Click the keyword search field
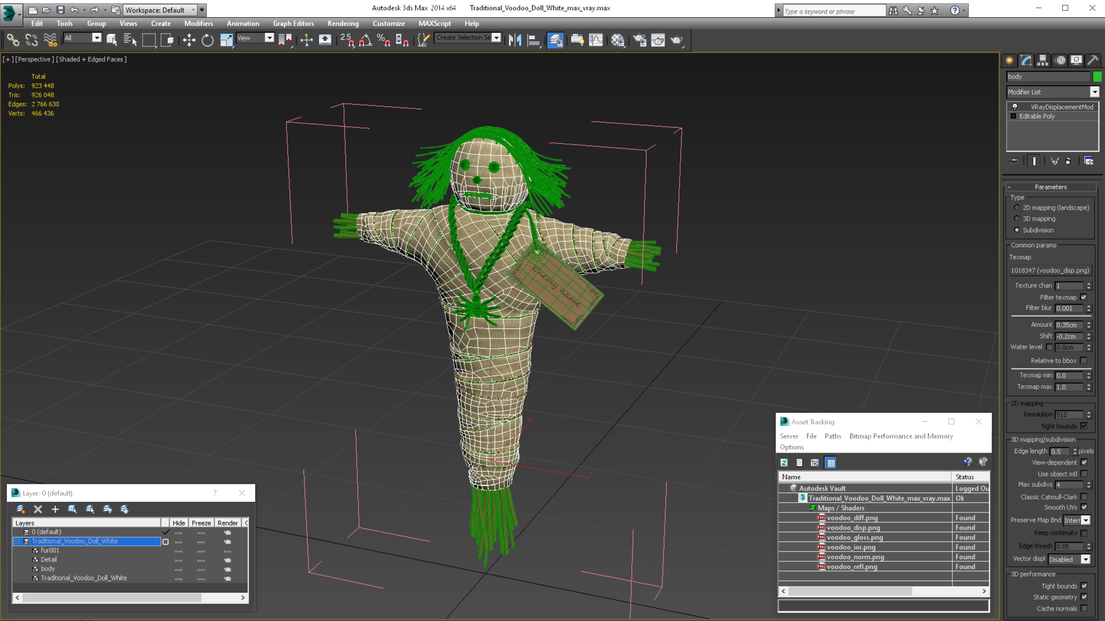1105x621 pixels. point(834,11)
